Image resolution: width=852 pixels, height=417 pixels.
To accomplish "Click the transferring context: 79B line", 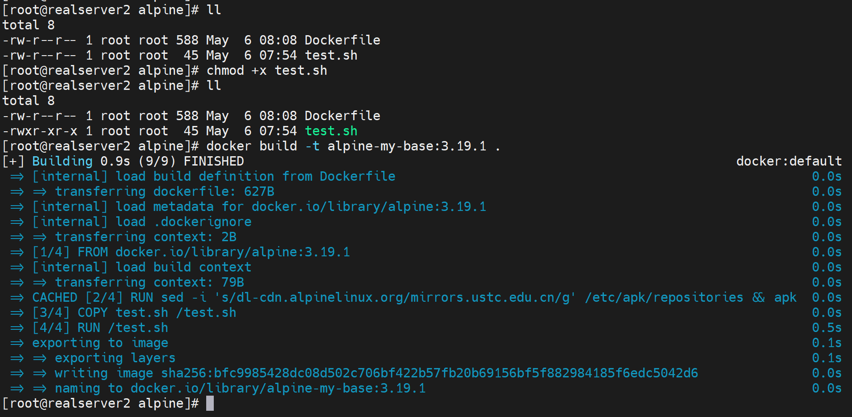I will click(x=149, y=283).
